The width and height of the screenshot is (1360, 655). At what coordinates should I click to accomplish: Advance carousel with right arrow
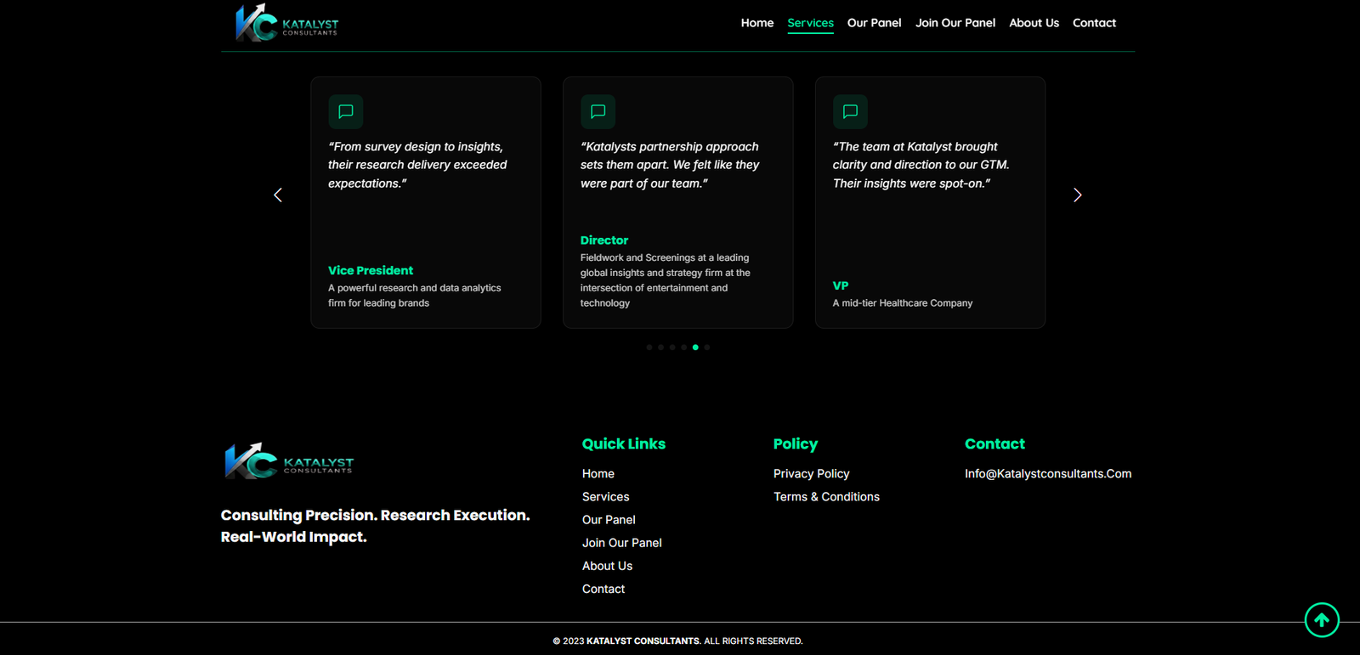[1077, 195]
